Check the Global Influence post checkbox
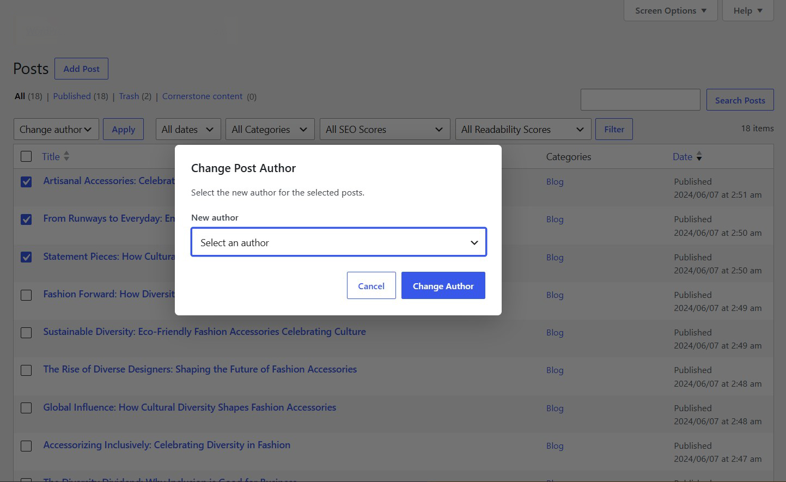This screenshot has height=482, width=786. tap(26, 408)
